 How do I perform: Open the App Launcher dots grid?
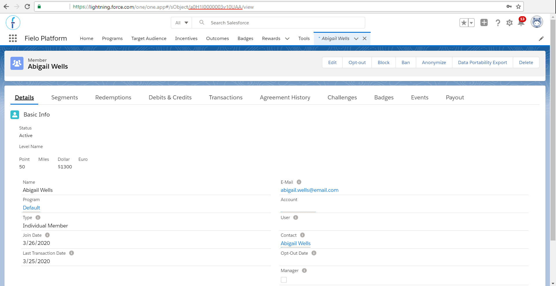click(x=13, y=38)
